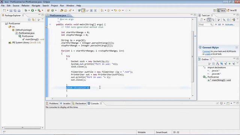Open the Debug configurations dropdown arrow
Viewport: 240px width, 135px height.
(29, 10)
